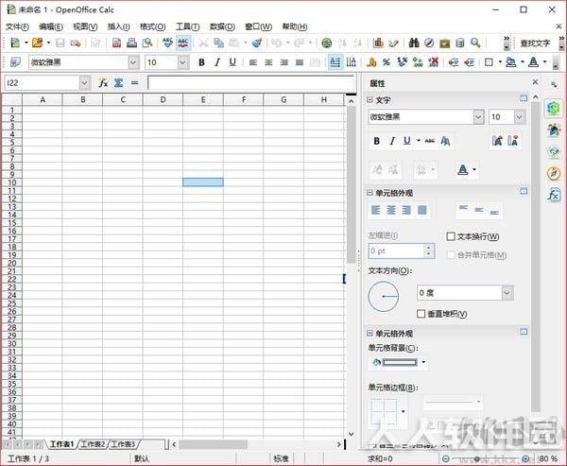Click the Print printer icon
The height and width of the screenshot is (466, 567).
(131, 43)
